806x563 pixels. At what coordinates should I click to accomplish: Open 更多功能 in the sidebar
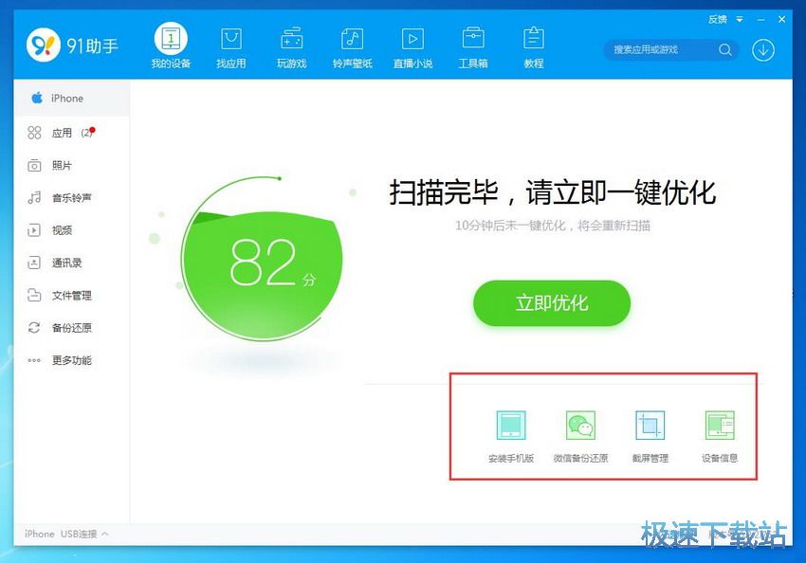pyautogui.click(x=71, y=360)
